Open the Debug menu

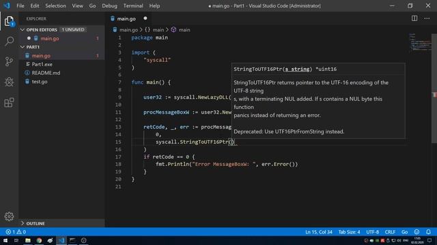pyautogui.click(x=109, y=5)
